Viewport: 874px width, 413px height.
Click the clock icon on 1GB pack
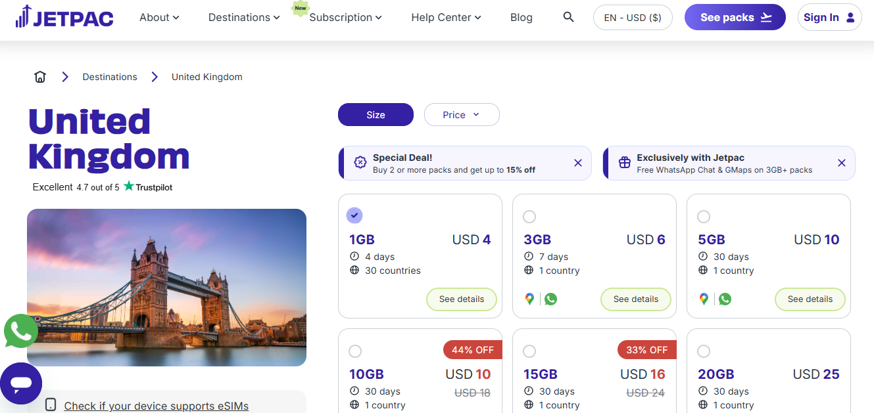tap(354, 257)
